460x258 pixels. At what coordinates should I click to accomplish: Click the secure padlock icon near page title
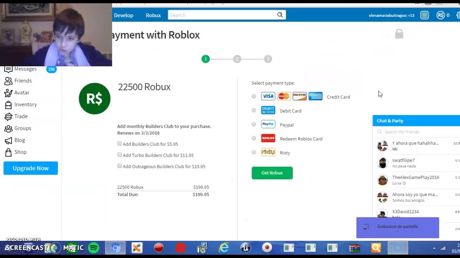point(399,34)
